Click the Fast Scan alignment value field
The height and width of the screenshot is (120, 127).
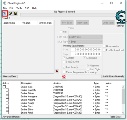tap(81, 67)
